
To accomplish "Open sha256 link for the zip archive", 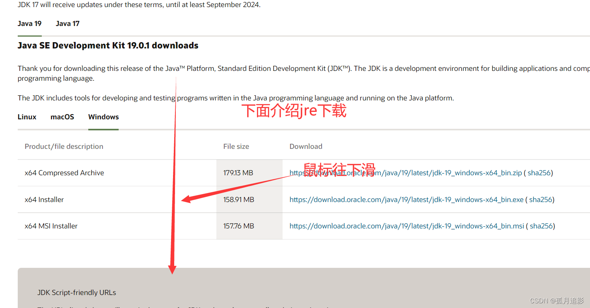I will coord(539,173).
